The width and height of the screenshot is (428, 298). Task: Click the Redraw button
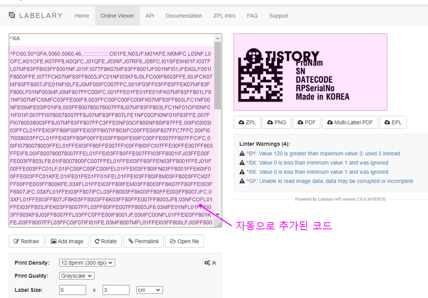click(27, 241)
